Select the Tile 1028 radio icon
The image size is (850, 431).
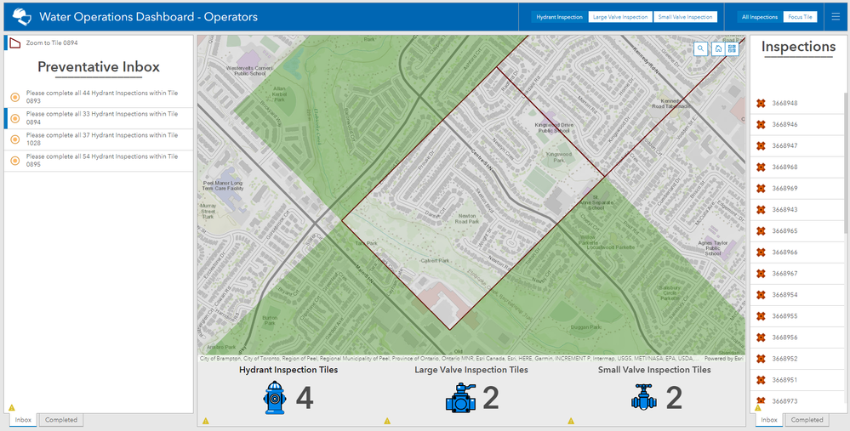[x=15, y=139]
